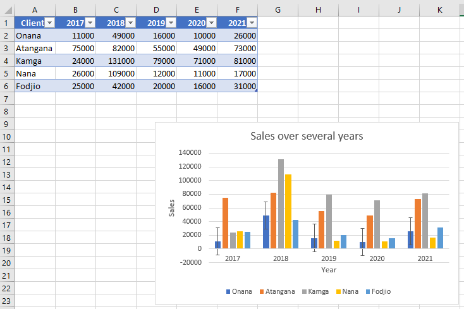Select the Onana legend entry

pyautogui.click(x=239, y=291)
